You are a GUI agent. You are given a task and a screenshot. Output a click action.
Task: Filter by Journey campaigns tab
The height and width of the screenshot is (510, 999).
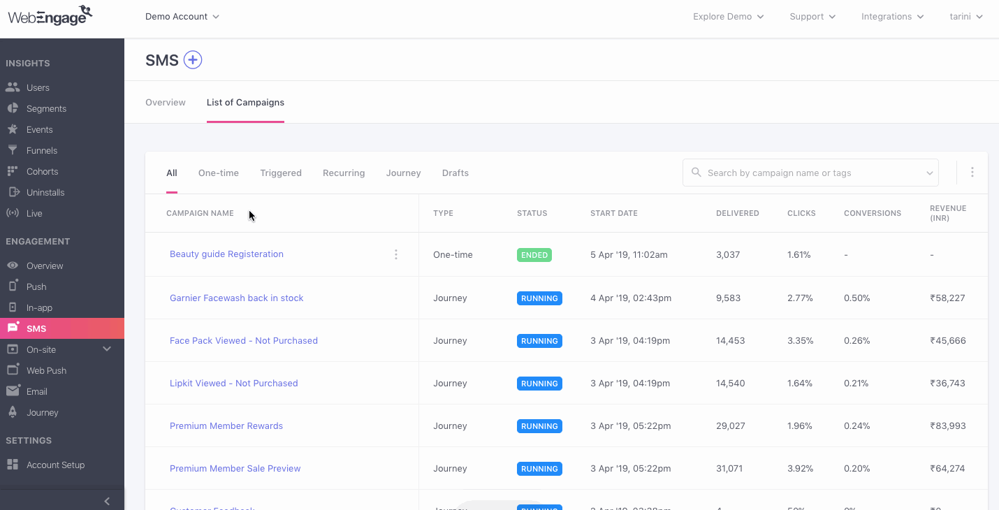click(403, 173)
